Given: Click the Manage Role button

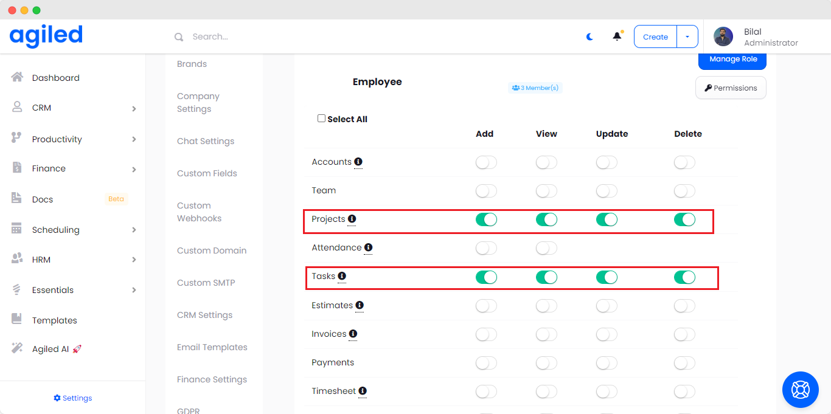Looking at the screenshot, I should pyautogui.click(x=732, y=60).
